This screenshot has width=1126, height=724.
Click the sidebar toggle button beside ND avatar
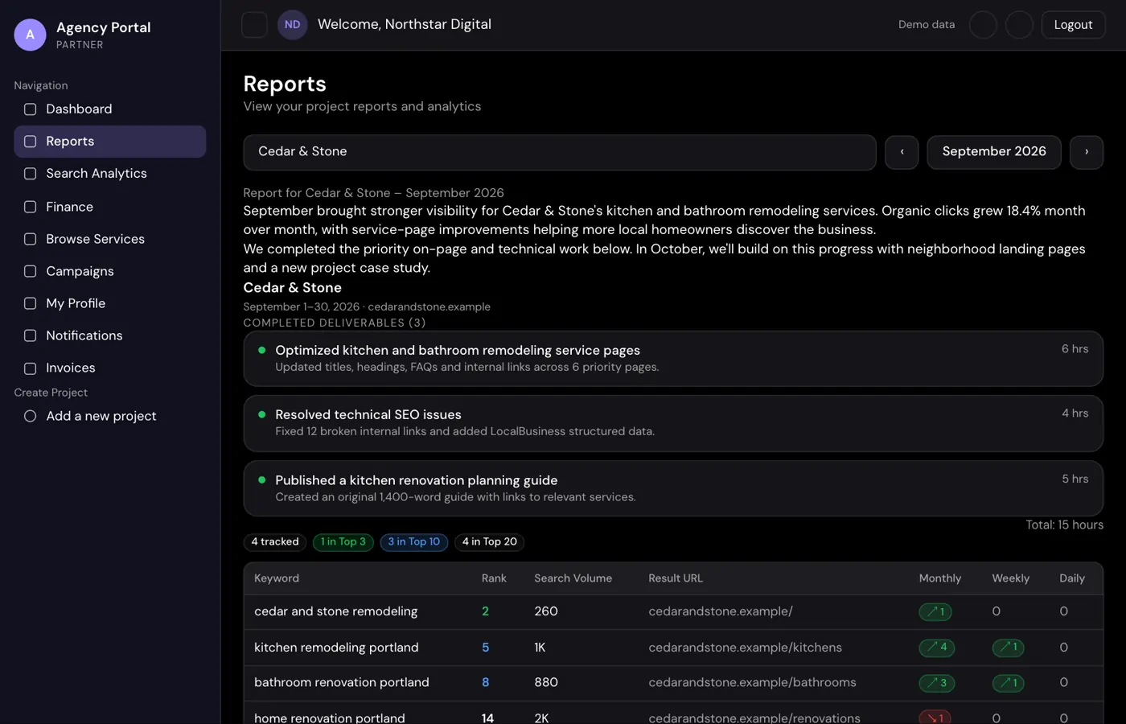tap(254, 25)
